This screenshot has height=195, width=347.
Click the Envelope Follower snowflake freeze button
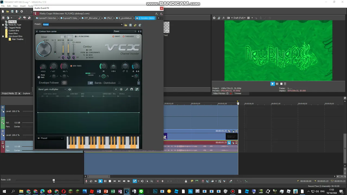(x=64, y=83)
